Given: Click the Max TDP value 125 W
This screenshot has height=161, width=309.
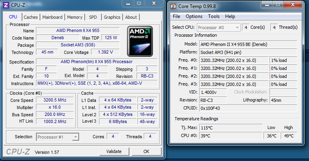Looking at the screenshot, I should coord(111,38).
